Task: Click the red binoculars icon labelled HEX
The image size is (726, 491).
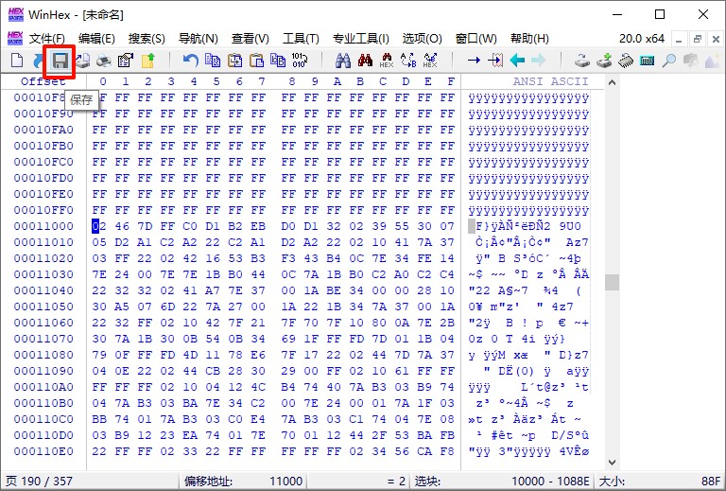Action: [387, 61]
